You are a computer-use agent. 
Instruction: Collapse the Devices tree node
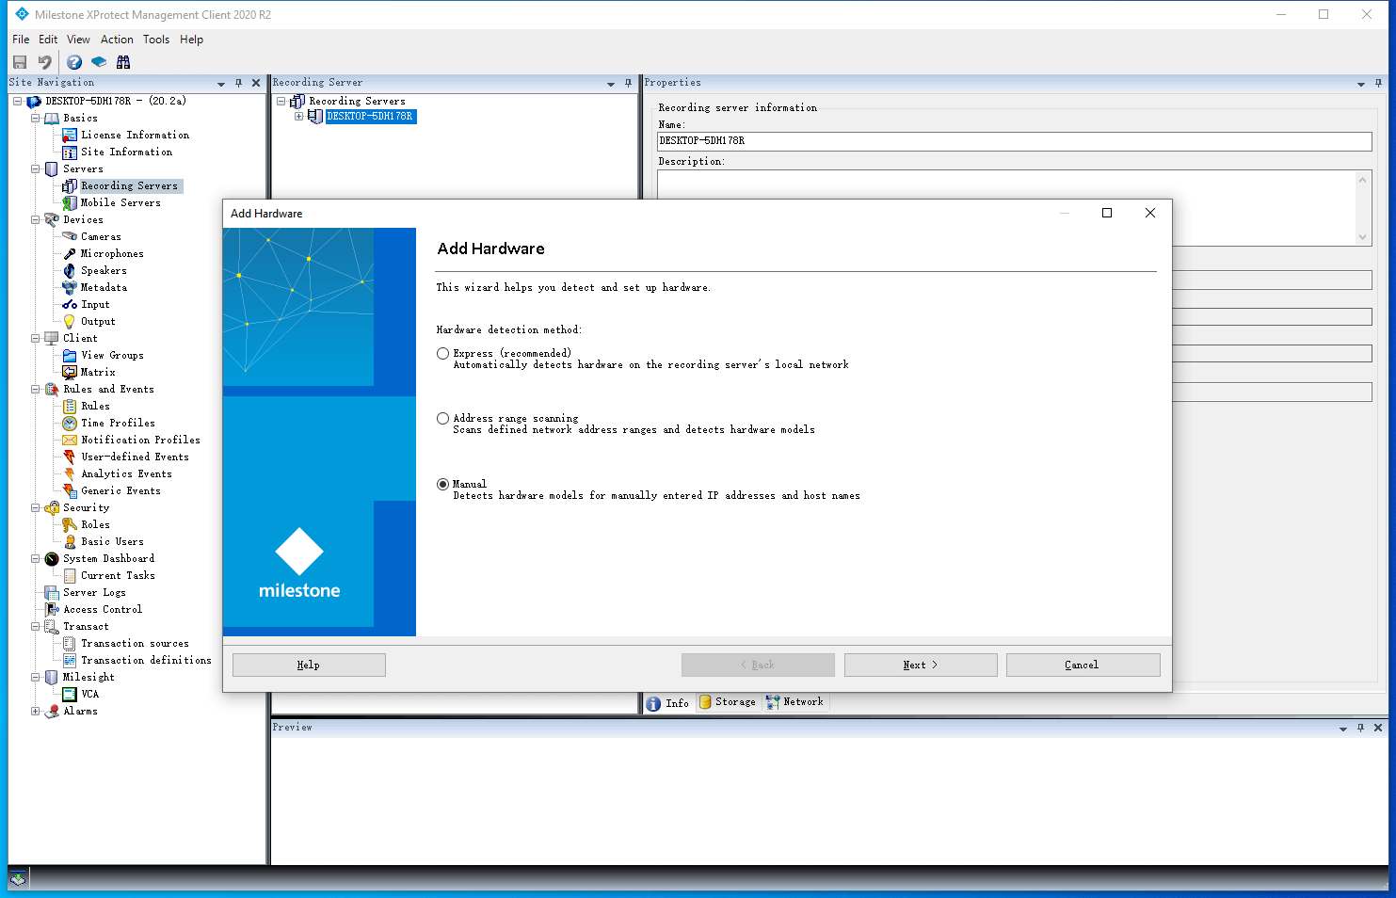36,220
